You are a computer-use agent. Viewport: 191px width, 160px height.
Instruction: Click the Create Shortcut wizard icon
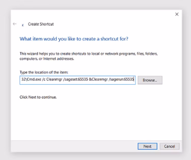(x=23, y=24)
